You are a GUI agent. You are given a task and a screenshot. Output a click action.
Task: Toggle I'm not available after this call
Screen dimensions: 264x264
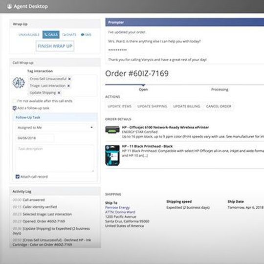(15, 101)
